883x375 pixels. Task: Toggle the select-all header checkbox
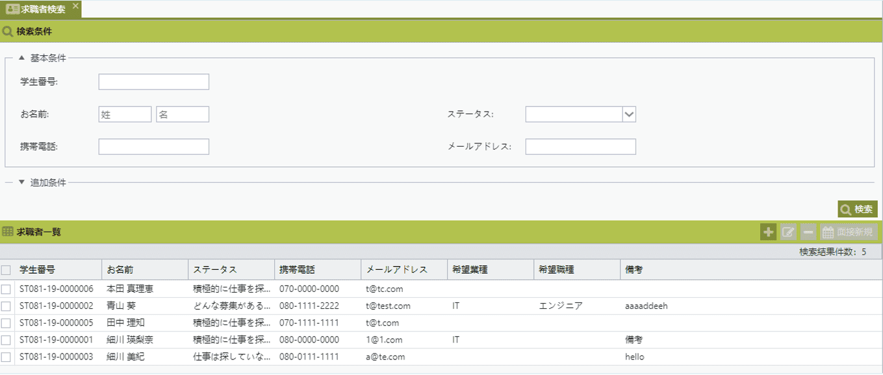click(x=6, y=270)
